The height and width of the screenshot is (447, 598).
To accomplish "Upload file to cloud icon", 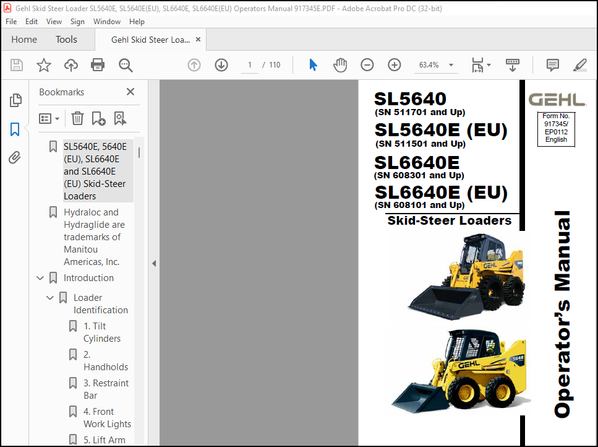I will click(71, 65).
